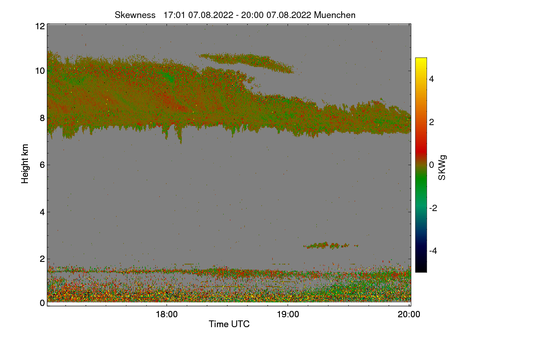Screen dimensions: 540x360
Task: Click the 18:00 time tick label
Action: click(x=166, y=315)
